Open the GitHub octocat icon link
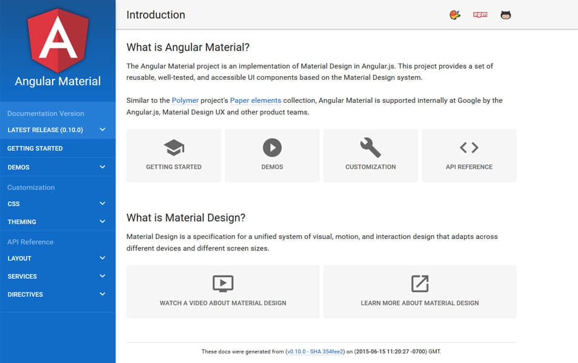The height and width of the screenshot is (363, 578). tap(505, 15)
